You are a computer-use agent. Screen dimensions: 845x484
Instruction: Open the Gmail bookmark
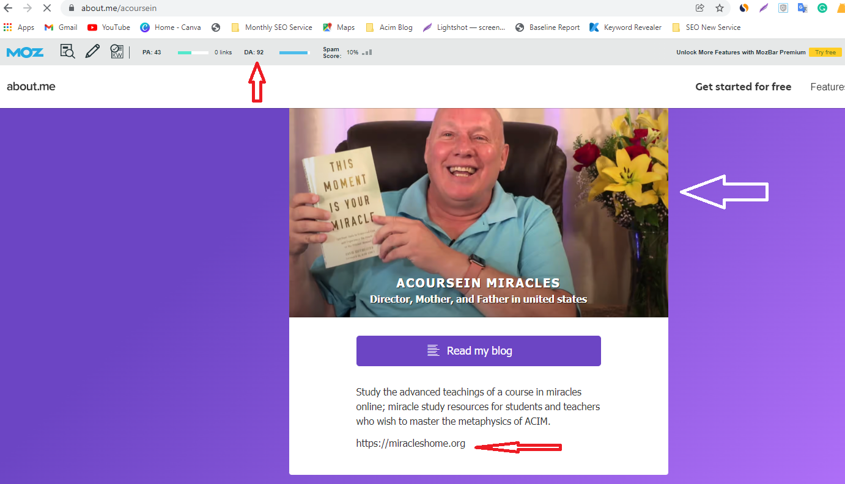(x=61, y=27)
